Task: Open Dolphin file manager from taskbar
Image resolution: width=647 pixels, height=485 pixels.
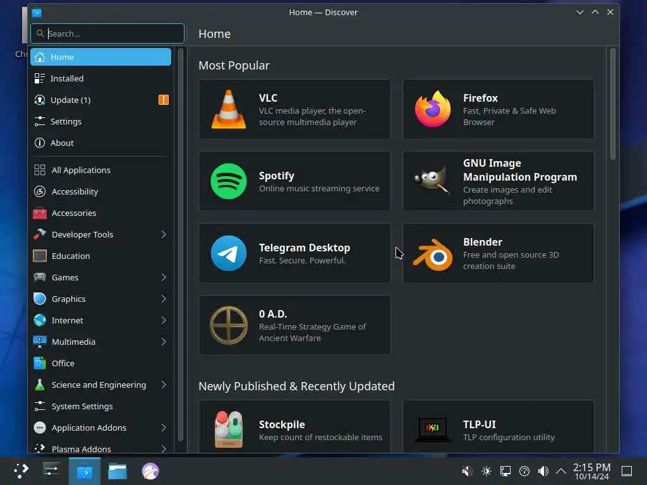Action: point(117,471)
